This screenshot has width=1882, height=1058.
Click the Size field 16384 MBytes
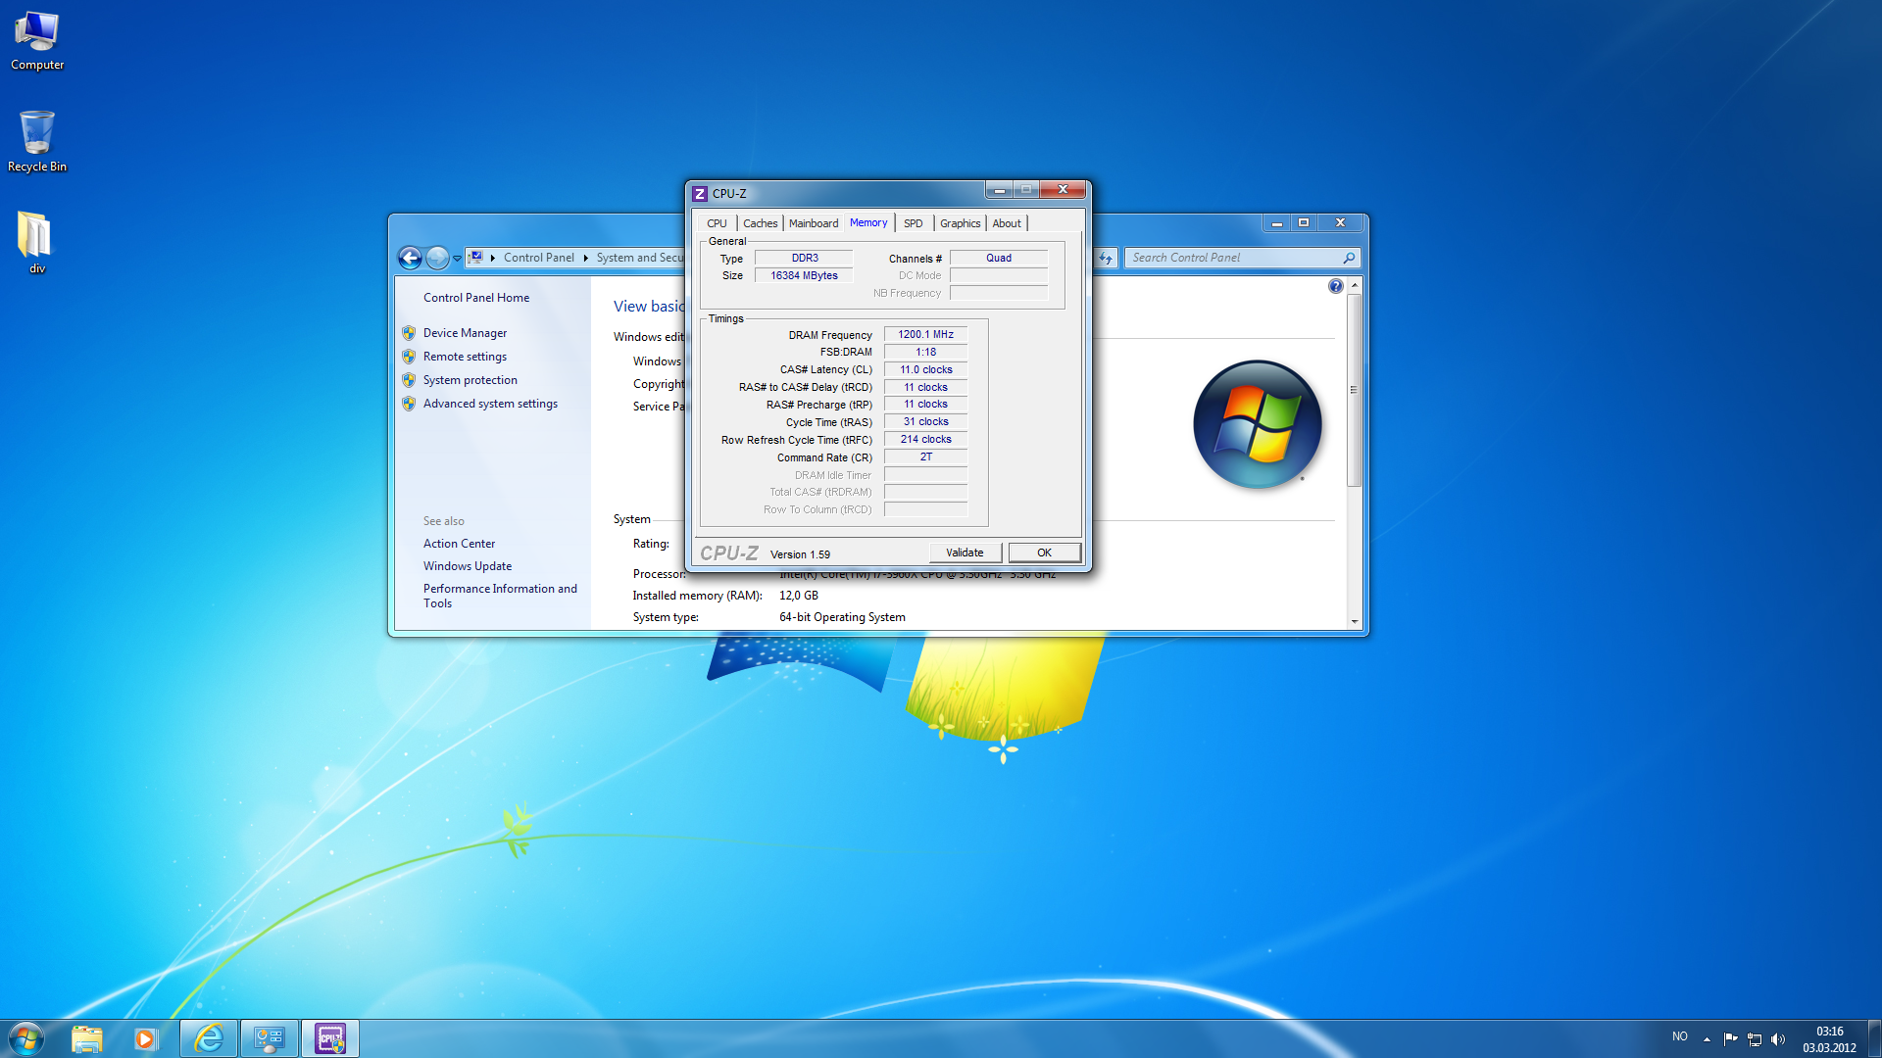click(x=804, y=276)
